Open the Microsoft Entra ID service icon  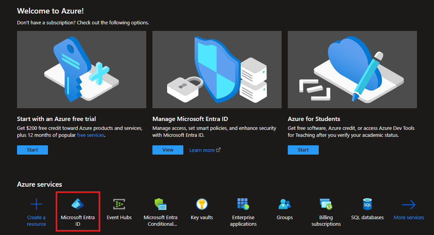78,204
